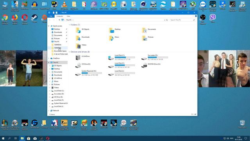The image size is (250, 141).
Task: Open GeForce Experience desktop icon
Action: point(232,6)
